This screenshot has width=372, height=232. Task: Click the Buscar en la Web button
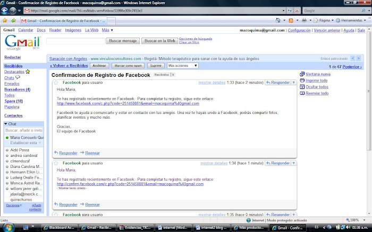click(159, 41)
